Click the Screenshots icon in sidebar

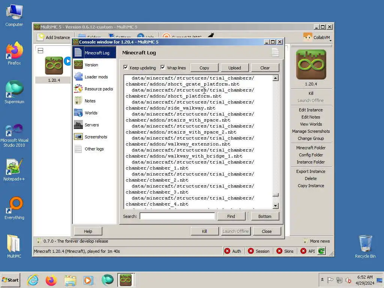[78, 136]
